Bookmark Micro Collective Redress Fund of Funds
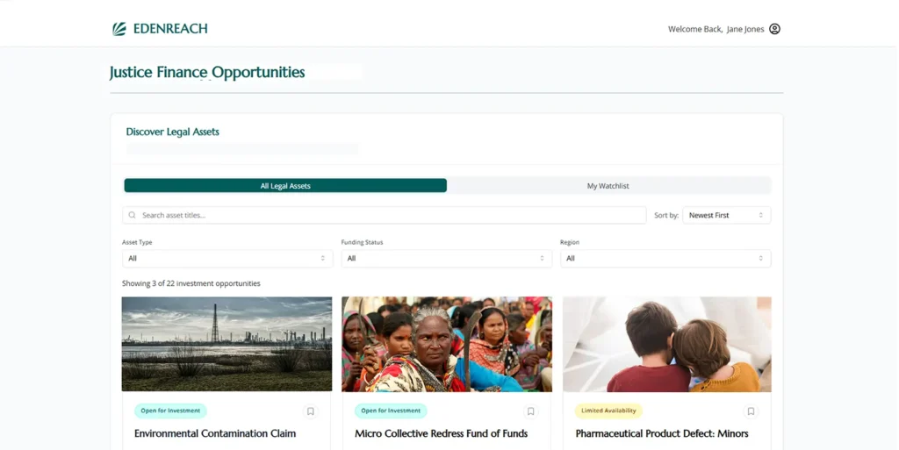Viewport: 899px width, 450px height. point(530,411)
